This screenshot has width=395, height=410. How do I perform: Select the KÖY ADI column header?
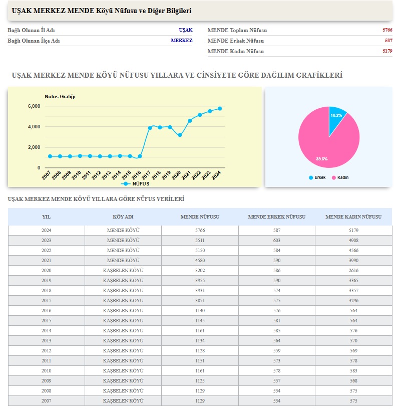123,217
